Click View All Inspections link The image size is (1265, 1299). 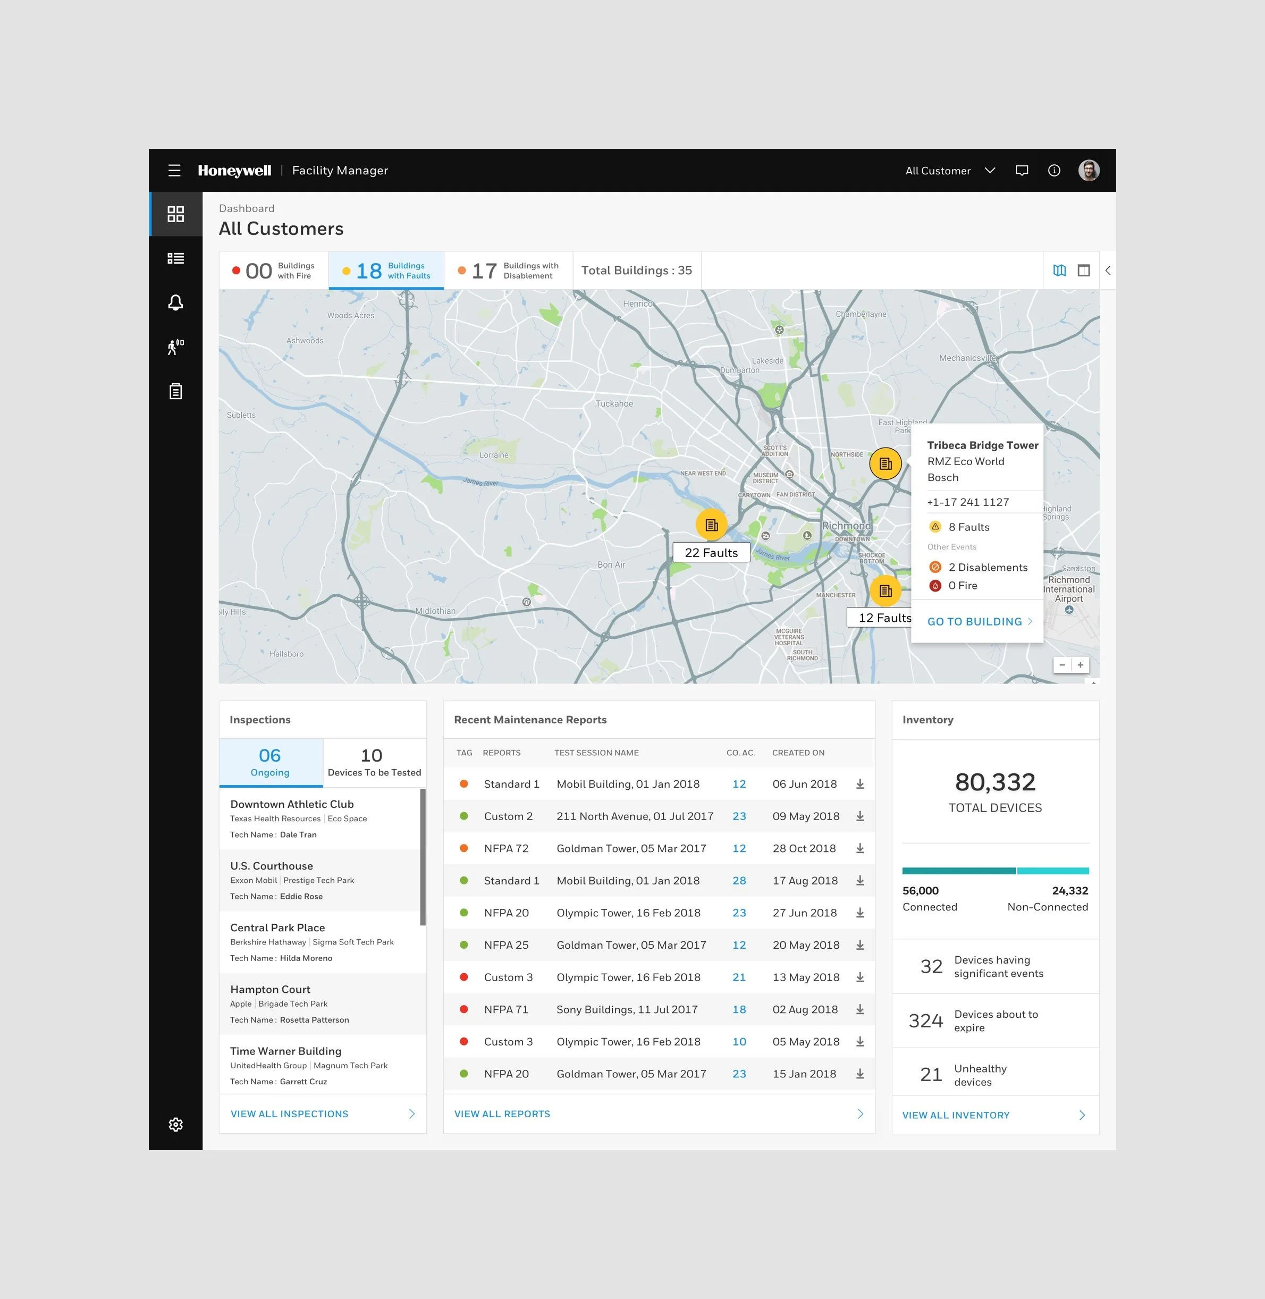coord(289,1114)
